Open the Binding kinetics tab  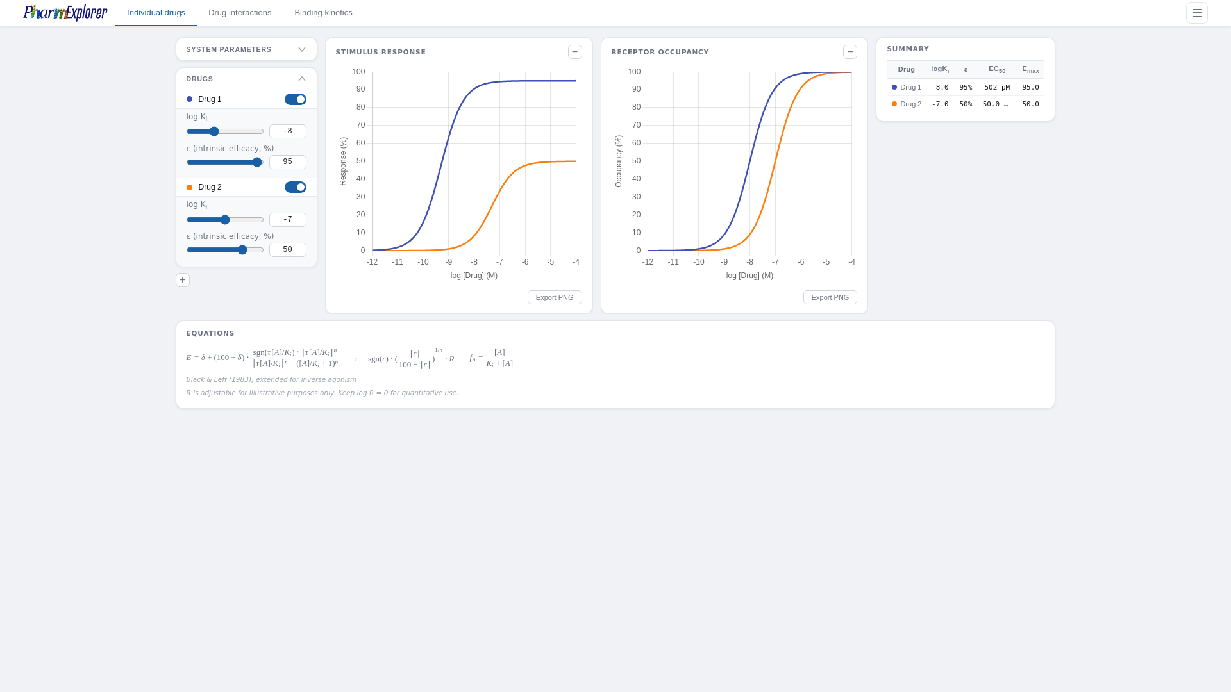coord(323,13)
